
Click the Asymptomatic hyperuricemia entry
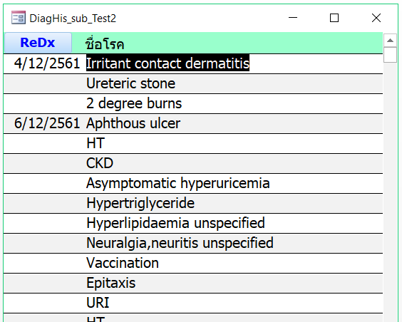click(x=178, y=183)
